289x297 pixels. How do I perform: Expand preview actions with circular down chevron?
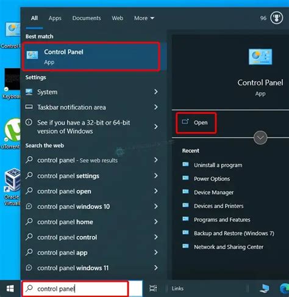click(260, 137)
